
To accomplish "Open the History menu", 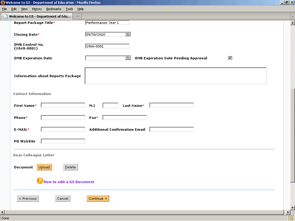I will click(37, 9).
